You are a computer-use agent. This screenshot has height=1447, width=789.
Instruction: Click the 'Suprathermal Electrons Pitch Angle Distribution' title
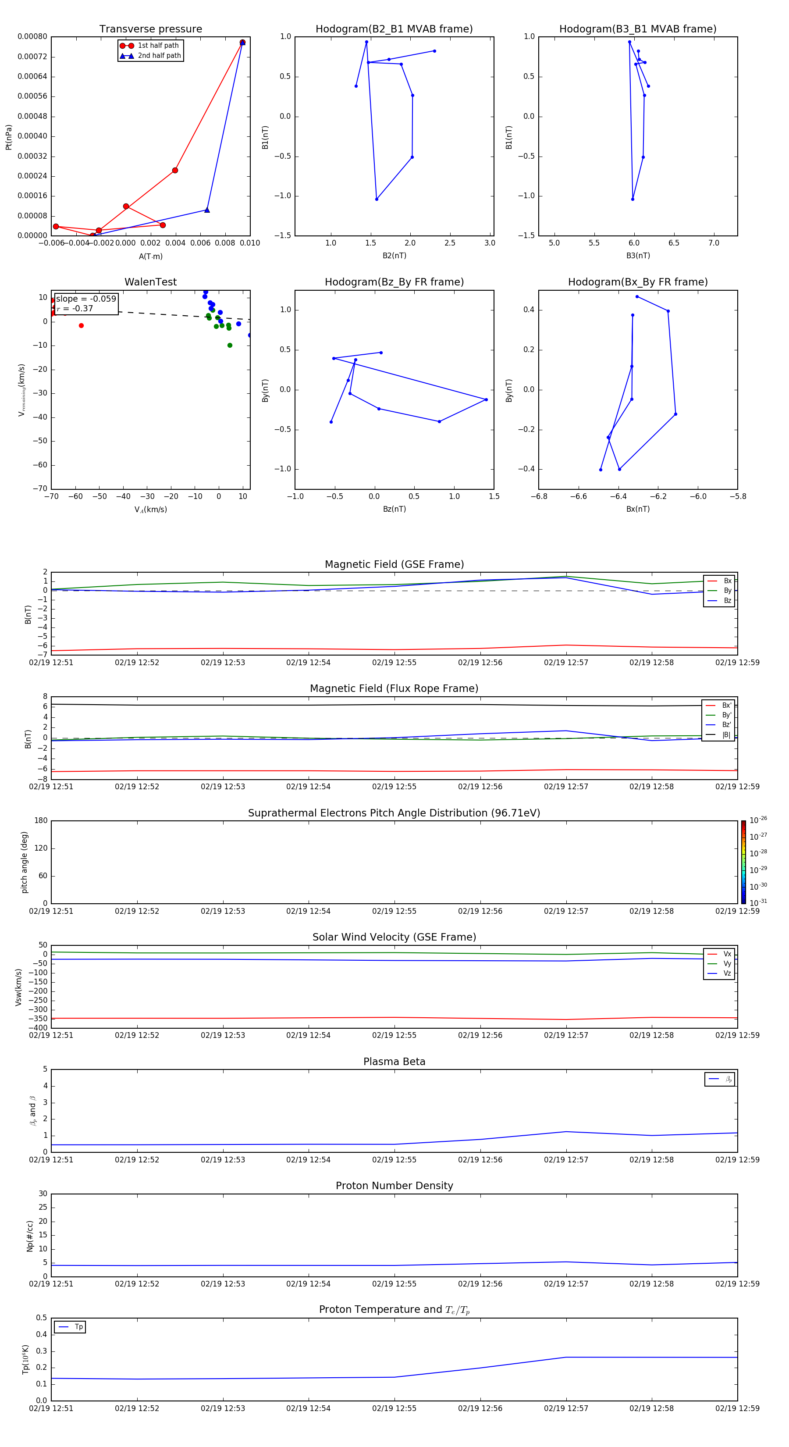coord(394,813)
